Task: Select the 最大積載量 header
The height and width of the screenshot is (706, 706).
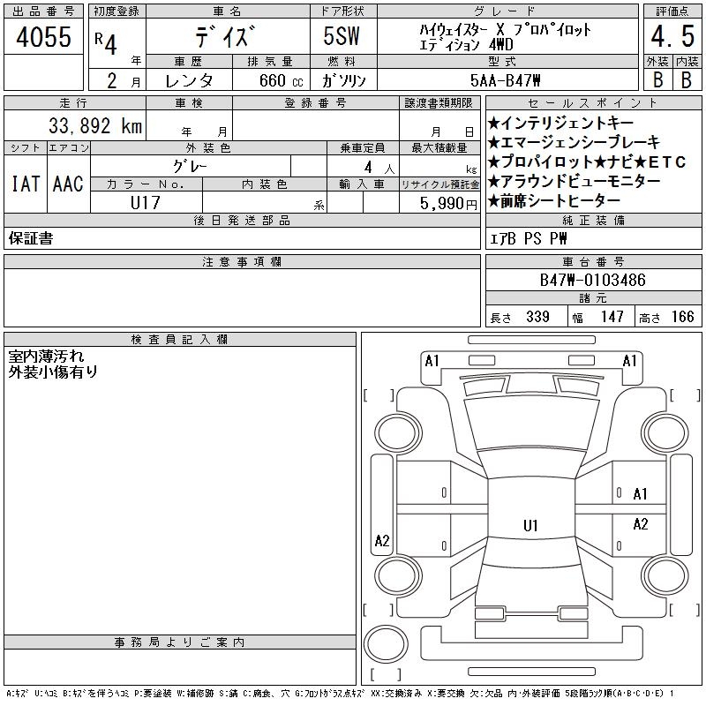Action: click(x=439, y=147)
